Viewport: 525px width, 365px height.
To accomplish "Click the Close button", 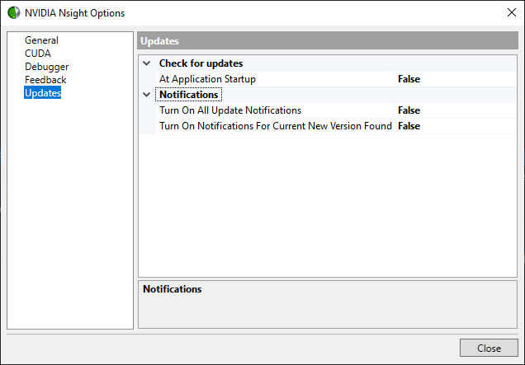I will (x=489, y=348).
